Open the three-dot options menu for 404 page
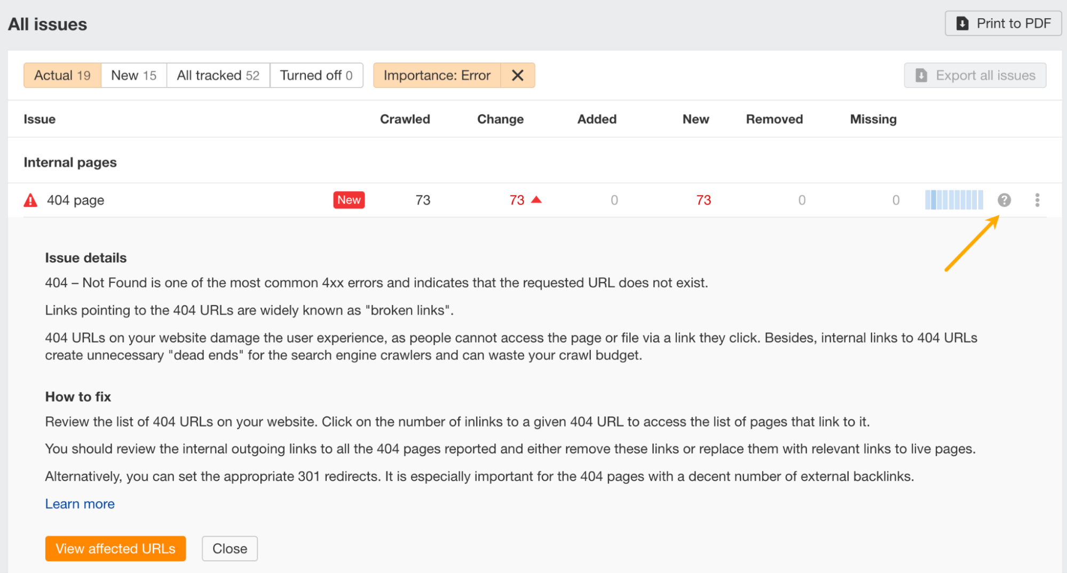Image resolution: width=1067 pixels, height=573 pixels. coord(1037,200)
